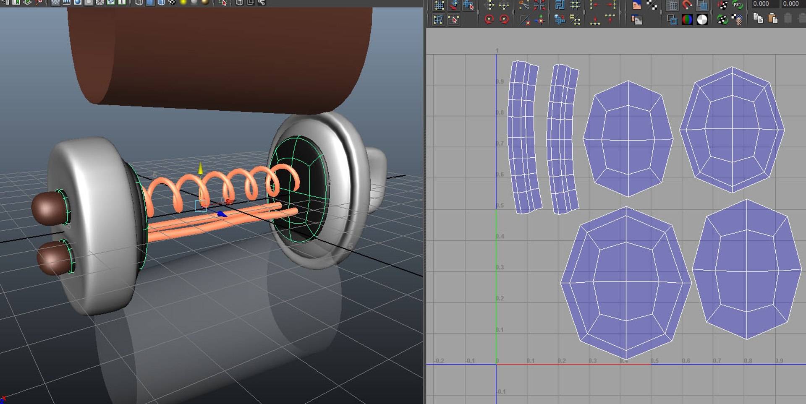This screenshot has height=404, width=806.
Task: Copy UVs using the copy icon
Action: click(758, 18)
